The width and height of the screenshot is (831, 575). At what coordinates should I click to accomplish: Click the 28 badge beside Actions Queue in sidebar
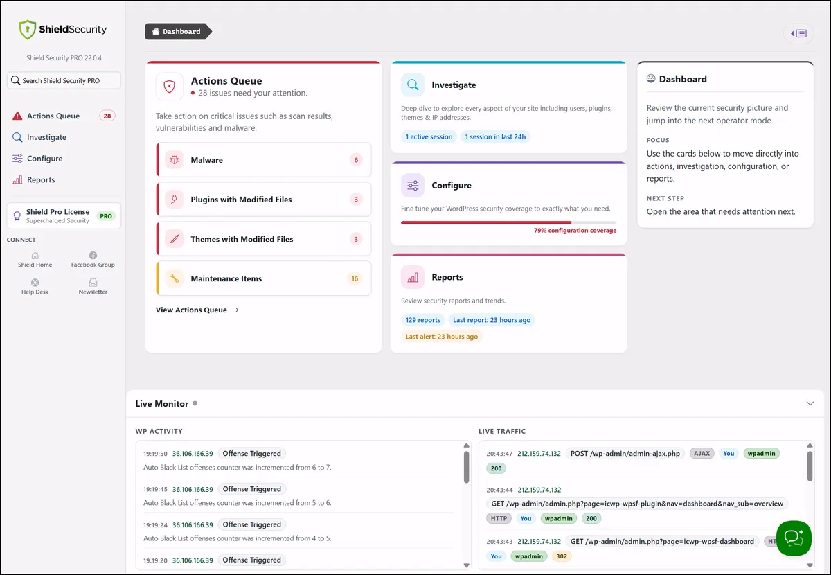pos(107,116)
